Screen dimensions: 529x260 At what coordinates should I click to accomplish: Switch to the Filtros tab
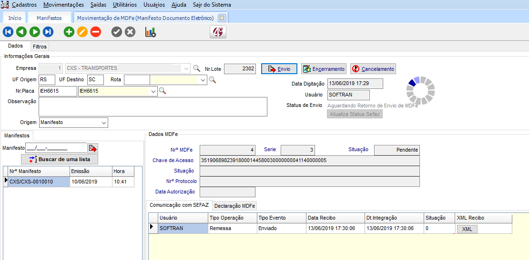coord(40,47)
